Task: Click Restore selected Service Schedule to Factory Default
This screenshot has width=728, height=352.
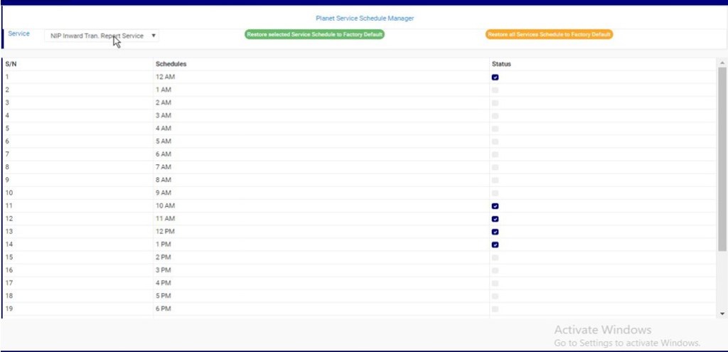Action: pyautogui.click(x=314, y=34)
